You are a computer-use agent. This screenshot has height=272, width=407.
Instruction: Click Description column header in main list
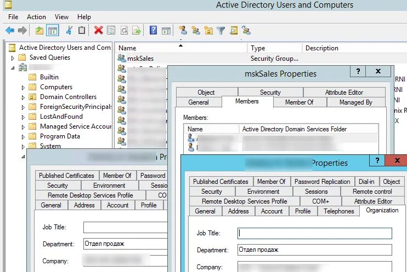click(x=354, y=48)
